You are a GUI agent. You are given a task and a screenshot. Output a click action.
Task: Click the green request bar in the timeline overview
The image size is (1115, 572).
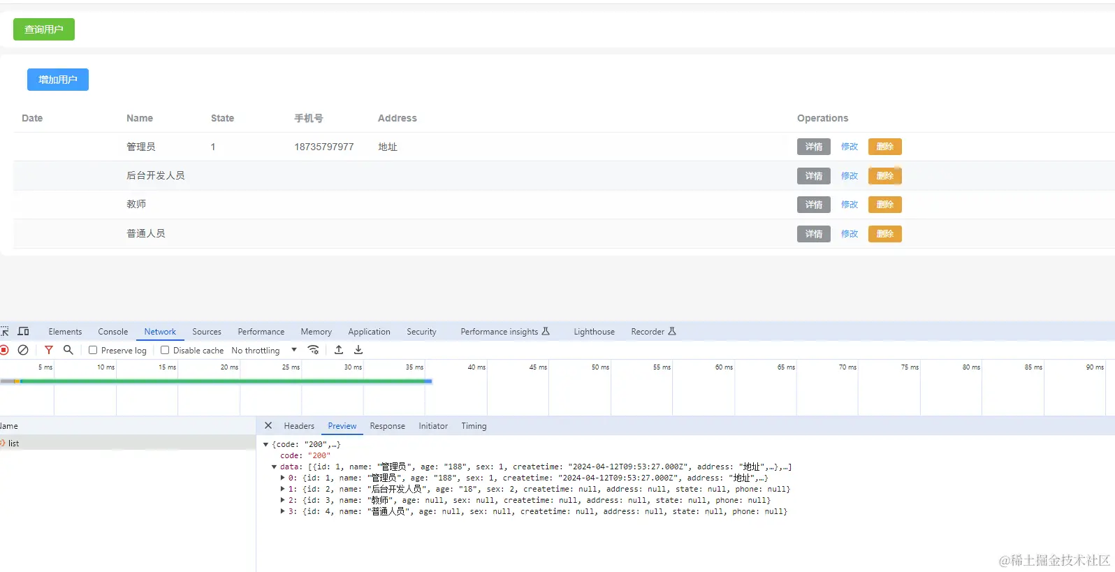click(x=226, y=381)
